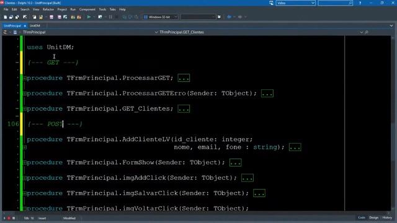Screen dimensions: 397x223
Task: Click the X icon beside empty toolbar combo
Action: click(x=219, y=17)
